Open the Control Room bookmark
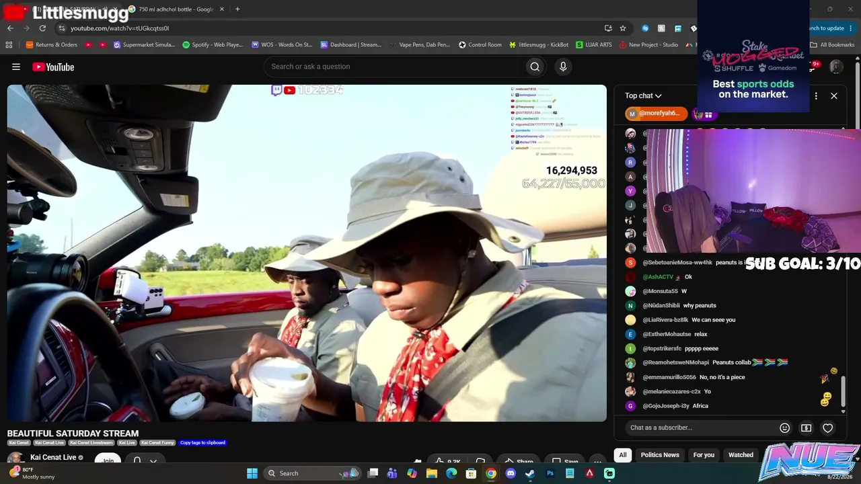The height and width of the screenshot is (484, 861). (480, 45)
